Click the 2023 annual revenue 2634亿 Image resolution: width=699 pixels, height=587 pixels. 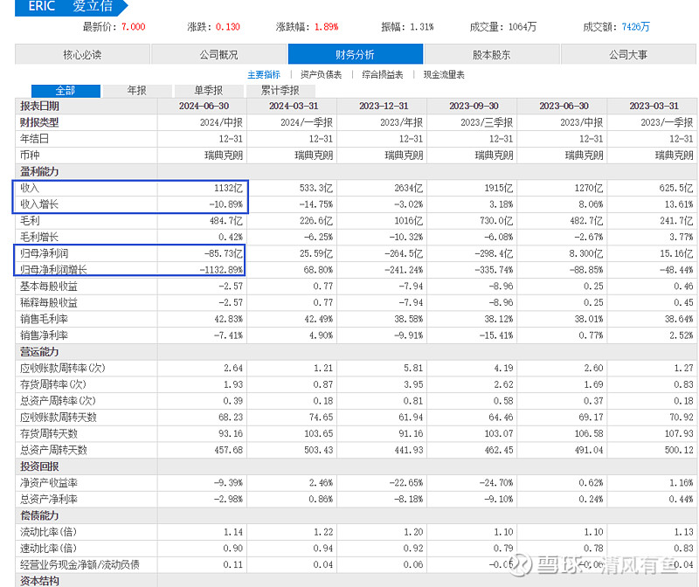tap(409, 188)
